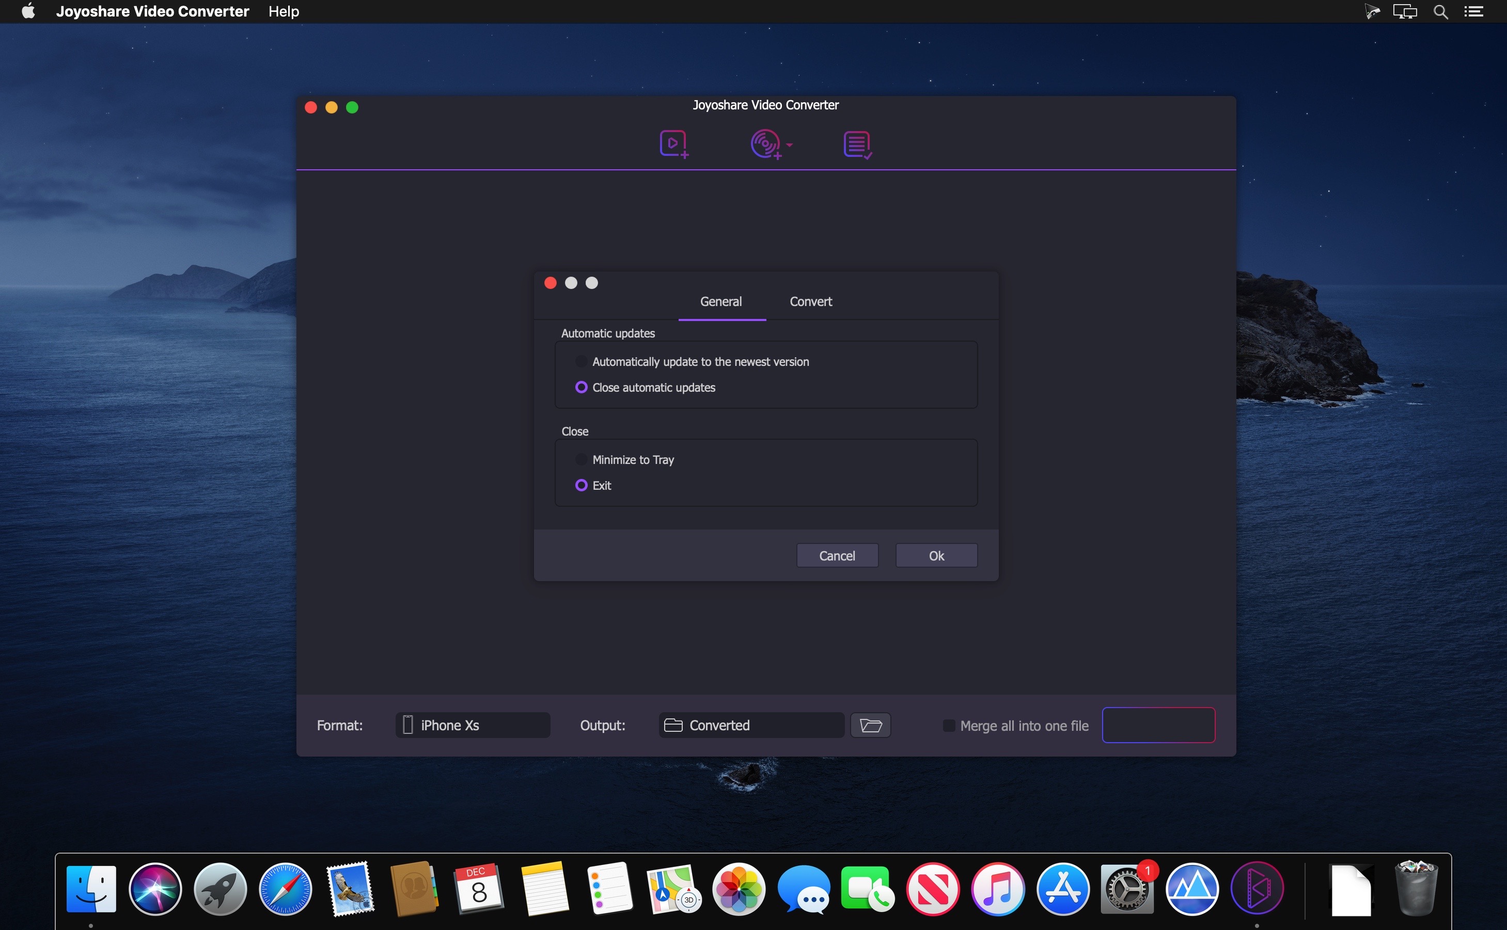The height and width of the screenshot is (930, 1507).
Task: Open Safari from the Dock
Action: pyautogui.click(x=286, y=889)
